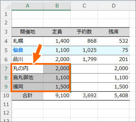
Task: Click the fill handle below 1,500
Action: 71,91
